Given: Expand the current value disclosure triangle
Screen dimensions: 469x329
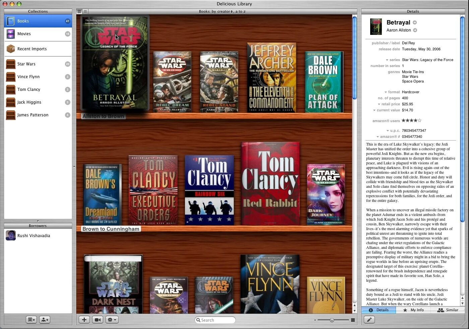Looking at the screenshot, I should (x=374, y=110).
